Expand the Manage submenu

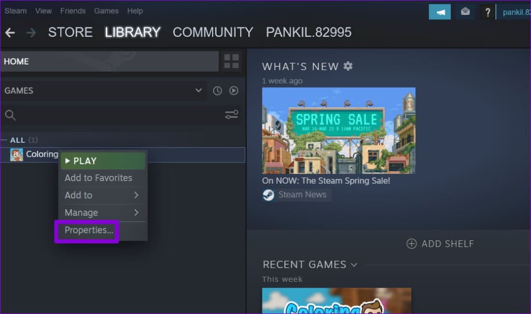[x=102, y=212]
